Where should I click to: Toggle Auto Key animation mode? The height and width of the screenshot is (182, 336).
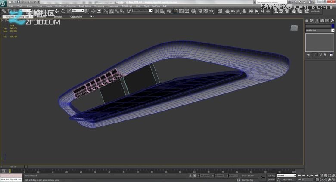click(271, 176)
